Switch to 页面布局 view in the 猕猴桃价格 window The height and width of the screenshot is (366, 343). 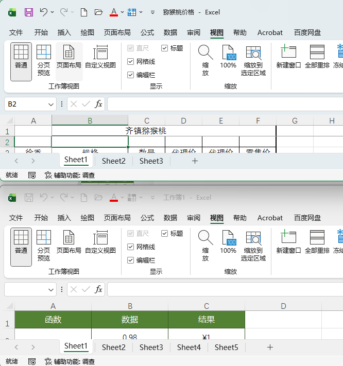pyautogui.click(x=69, y=62)
